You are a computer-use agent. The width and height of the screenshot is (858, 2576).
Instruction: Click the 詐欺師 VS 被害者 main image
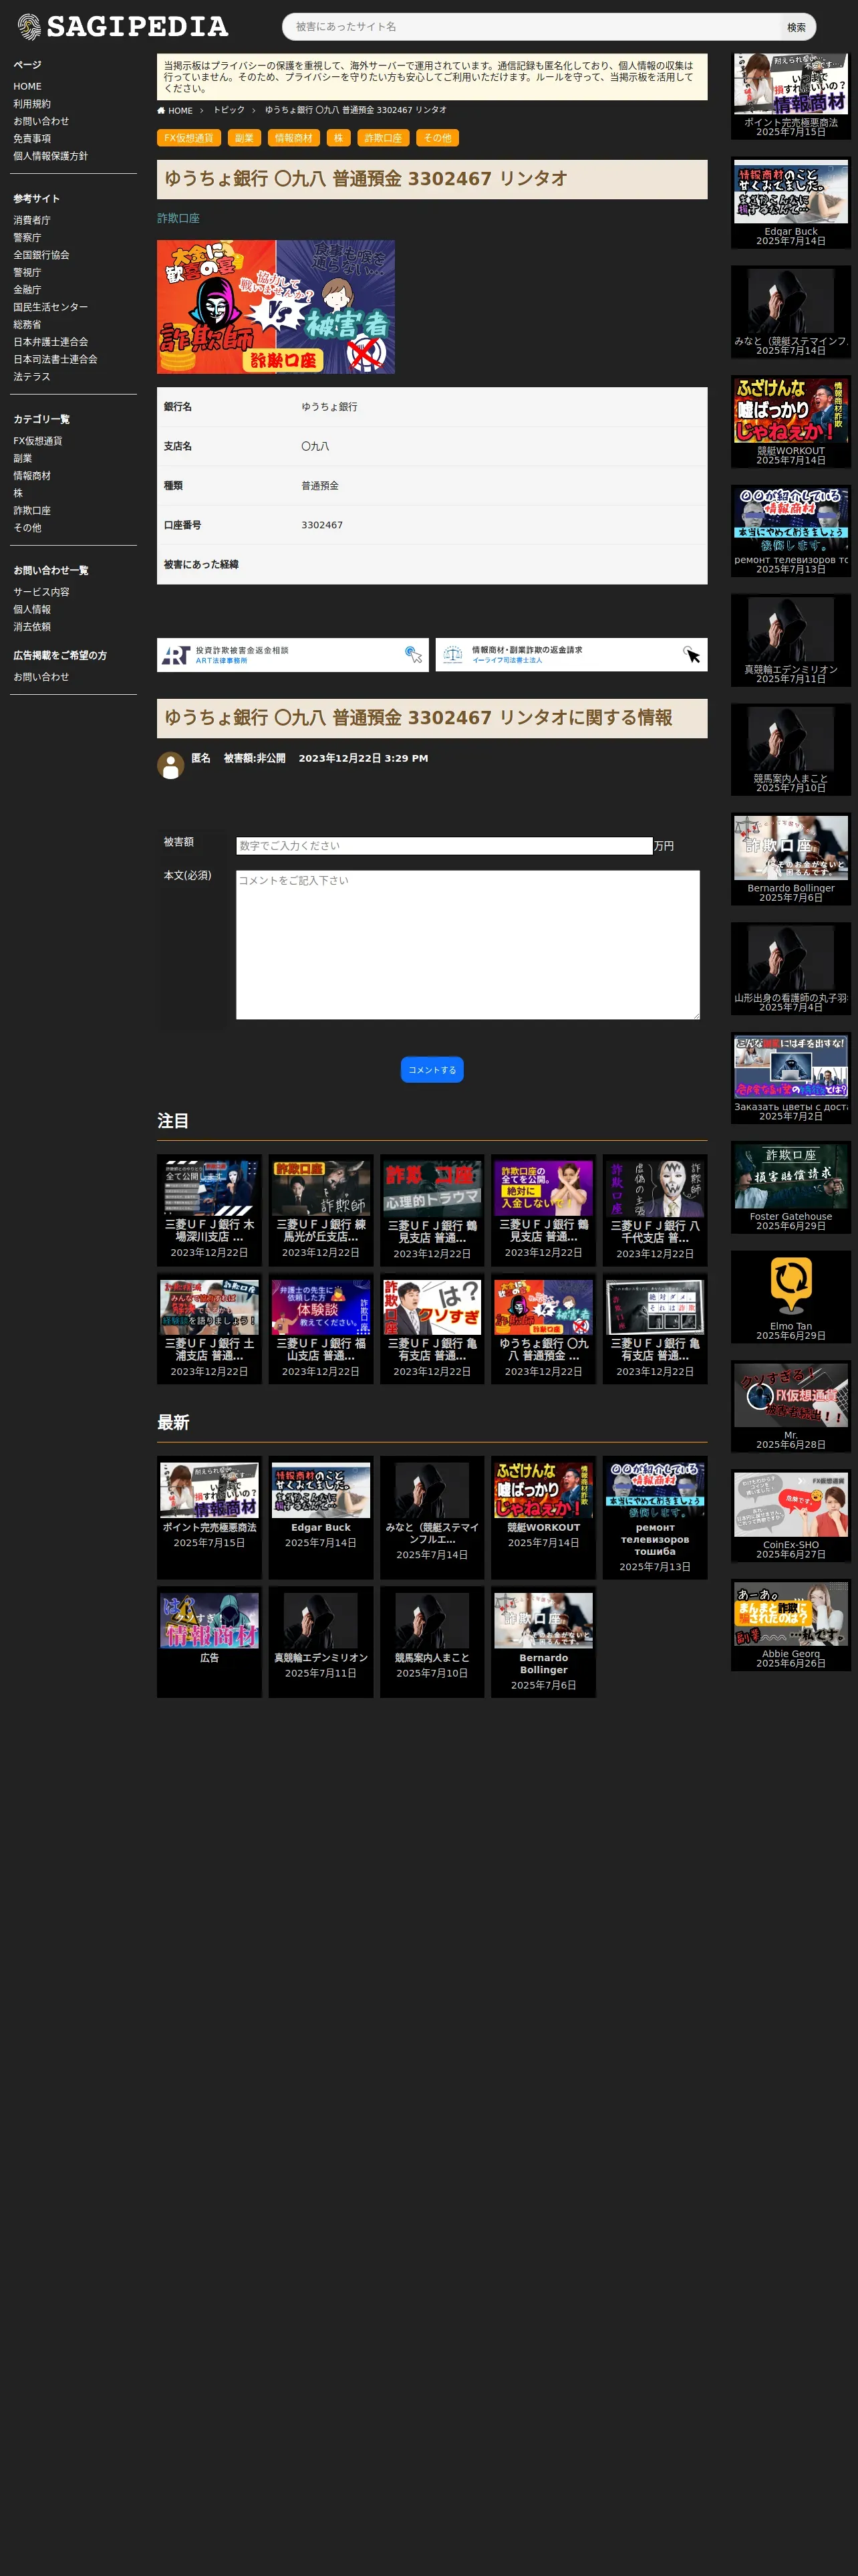pyautogui.click(x=276, y=307)
